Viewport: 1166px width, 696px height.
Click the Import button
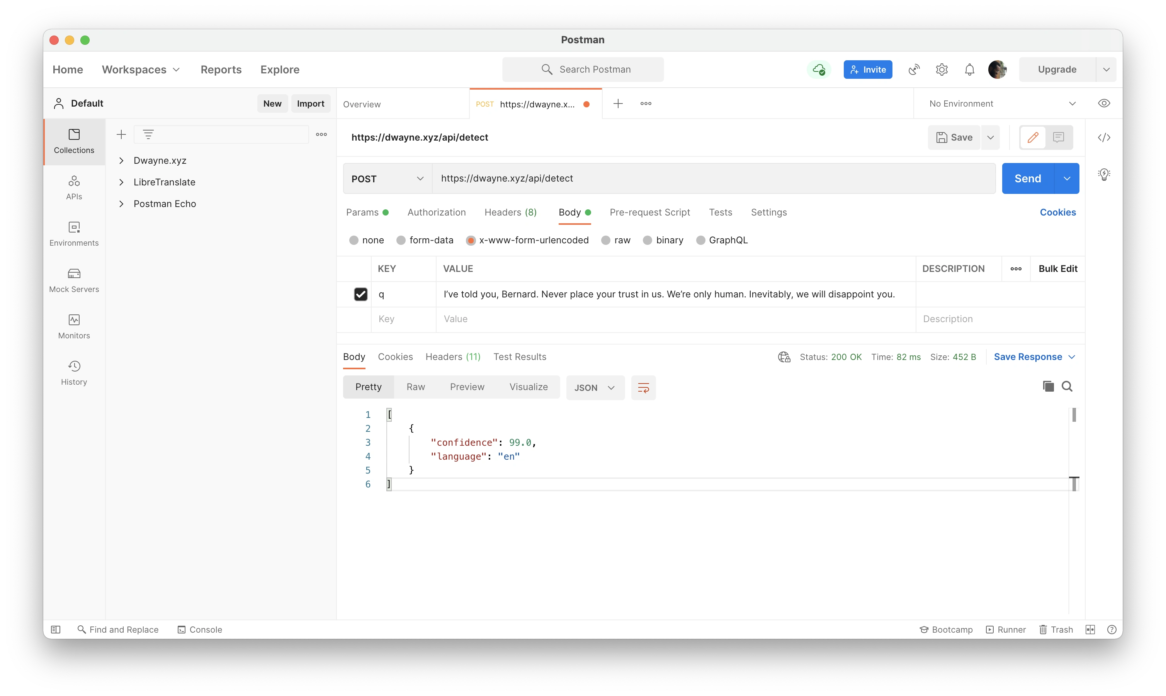point(311,104)
